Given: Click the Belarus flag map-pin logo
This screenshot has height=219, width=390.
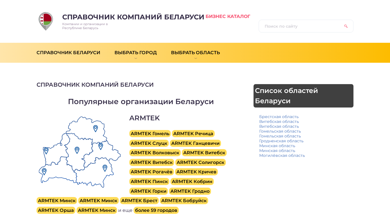Looking at the screenshot, I should [x=46, y=21].
